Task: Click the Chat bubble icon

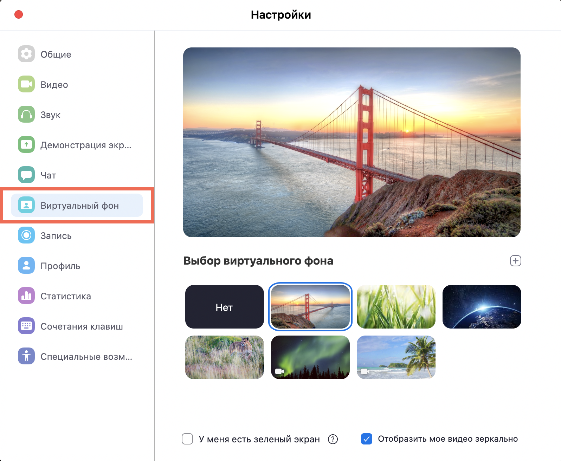Action: click(26, 175)
